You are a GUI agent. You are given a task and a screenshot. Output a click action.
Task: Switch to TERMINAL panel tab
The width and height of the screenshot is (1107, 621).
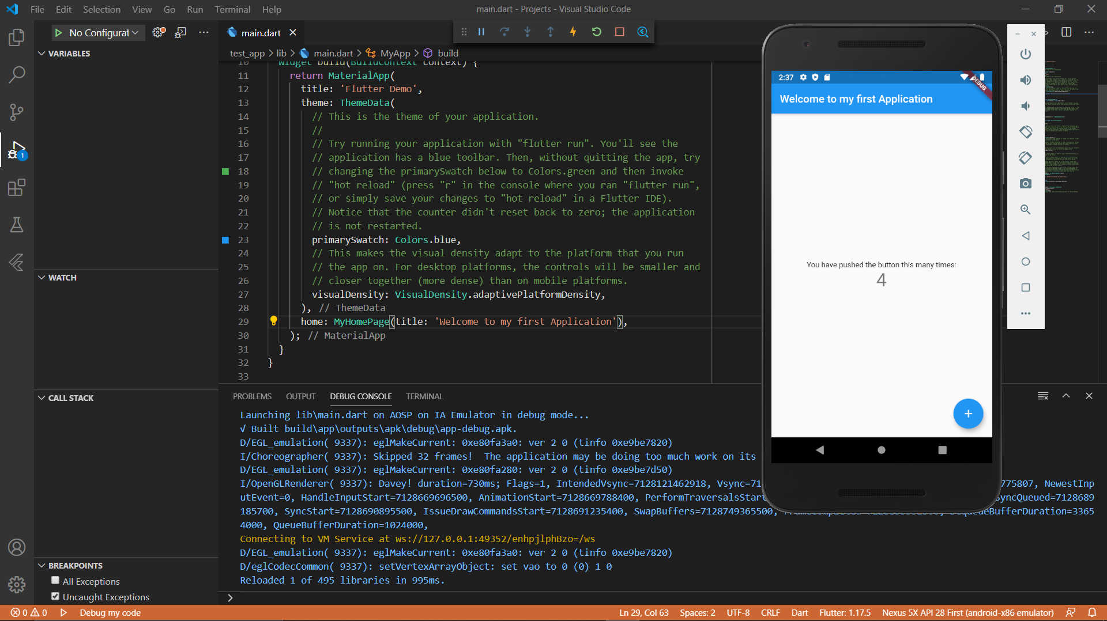(x=424, y=396)
